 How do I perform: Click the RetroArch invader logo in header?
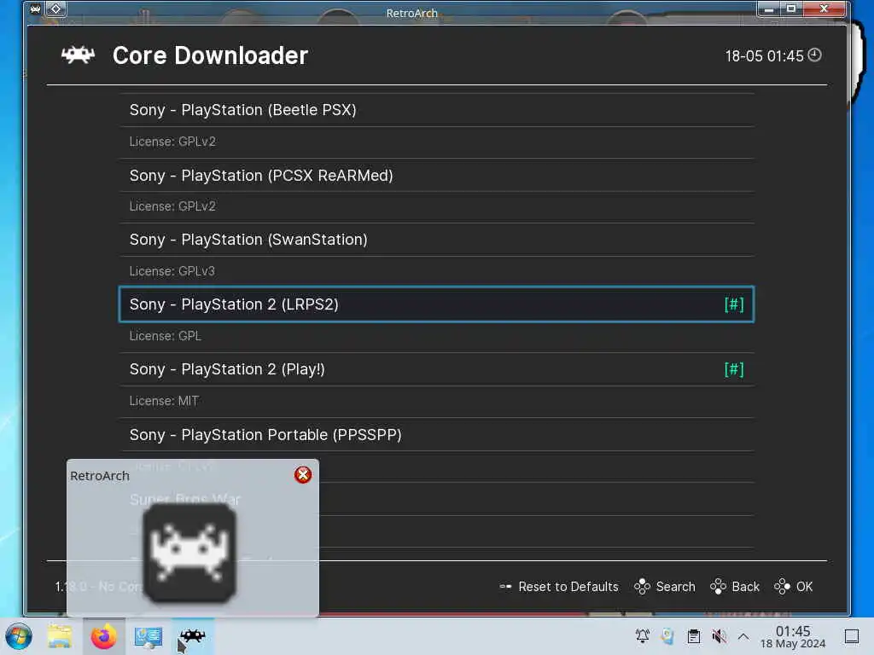pyautogui.click(x=78, y=55)
